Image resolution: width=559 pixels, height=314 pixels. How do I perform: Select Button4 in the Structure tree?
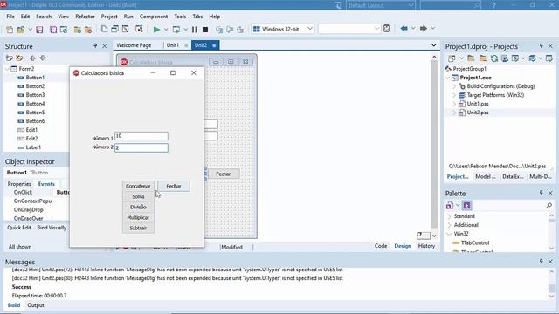[x=35, y=104]
